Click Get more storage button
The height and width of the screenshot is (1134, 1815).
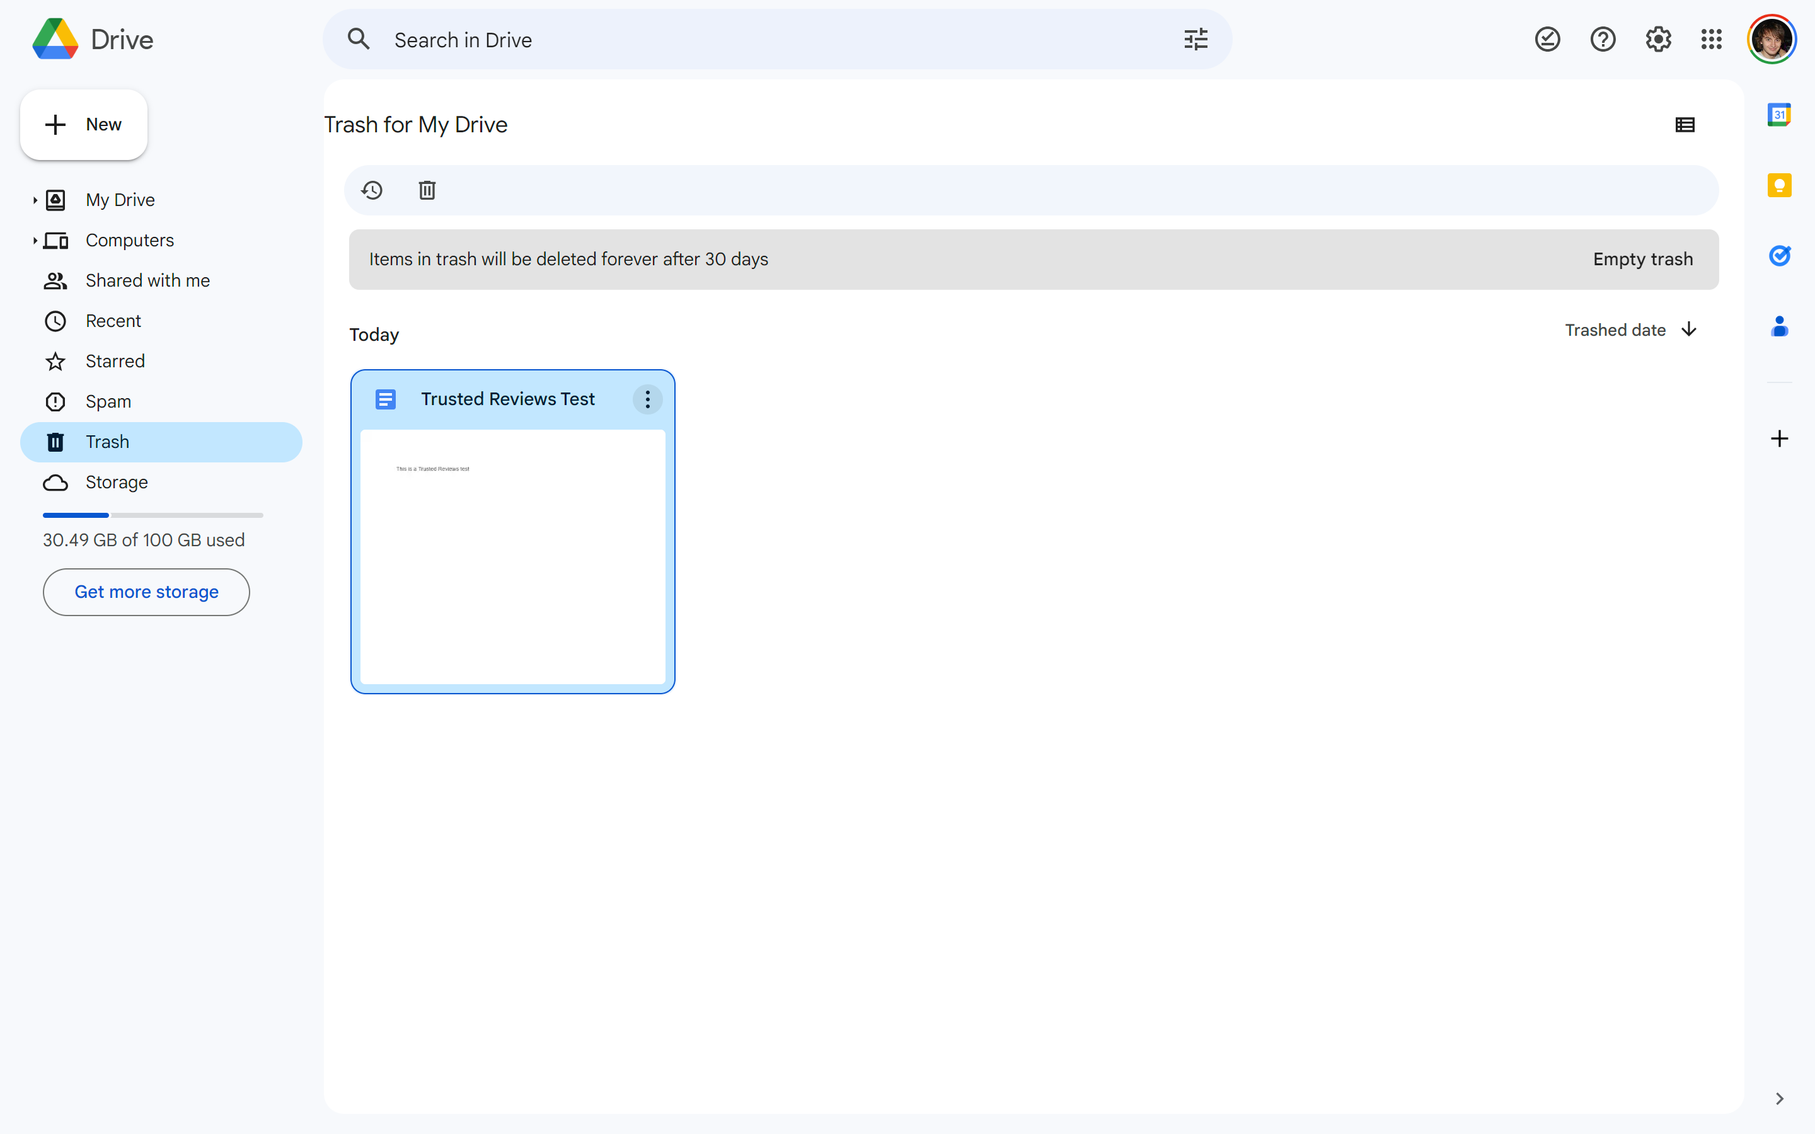[146, 592]
